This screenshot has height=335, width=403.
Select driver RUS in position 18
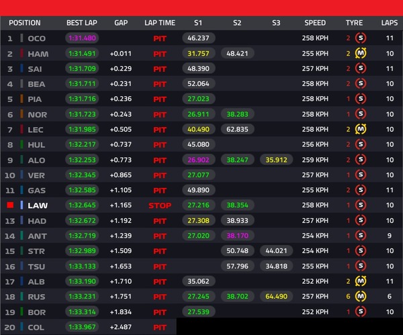(x=36, y=297)
